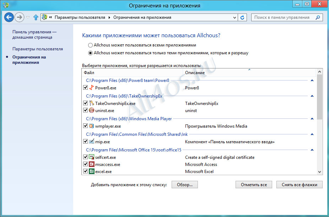Refresh the control panel page
The width and height of the screenshot is (329, 217).
242,17
